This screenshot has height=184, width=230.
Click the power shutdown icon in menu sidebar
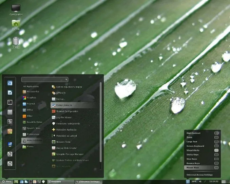[x=10, y=163]
